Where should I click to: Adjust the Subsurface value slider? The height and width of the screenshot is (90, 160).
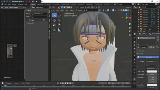tap(152, 74)
